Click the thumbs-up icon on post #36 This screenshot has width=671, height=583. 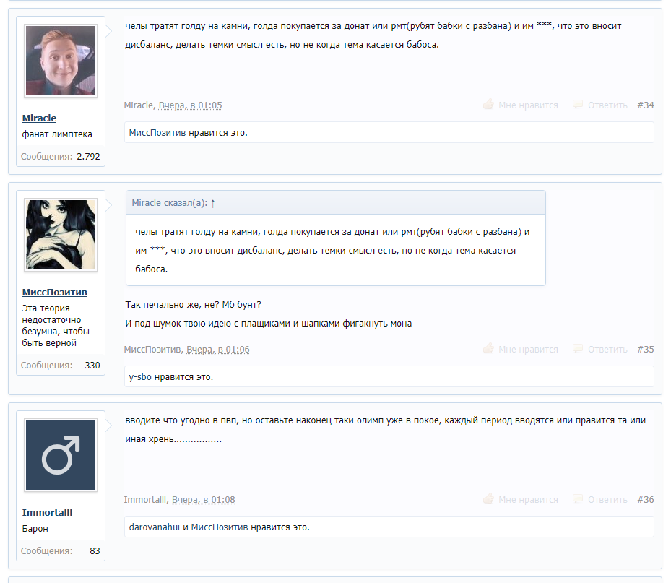coord(489,500)
